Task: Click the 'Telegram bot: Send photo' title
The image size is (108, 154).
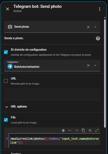Action: coord(37,6)
